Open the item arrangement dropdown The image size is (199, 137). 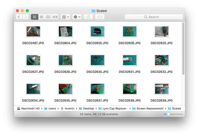(65, 17)
